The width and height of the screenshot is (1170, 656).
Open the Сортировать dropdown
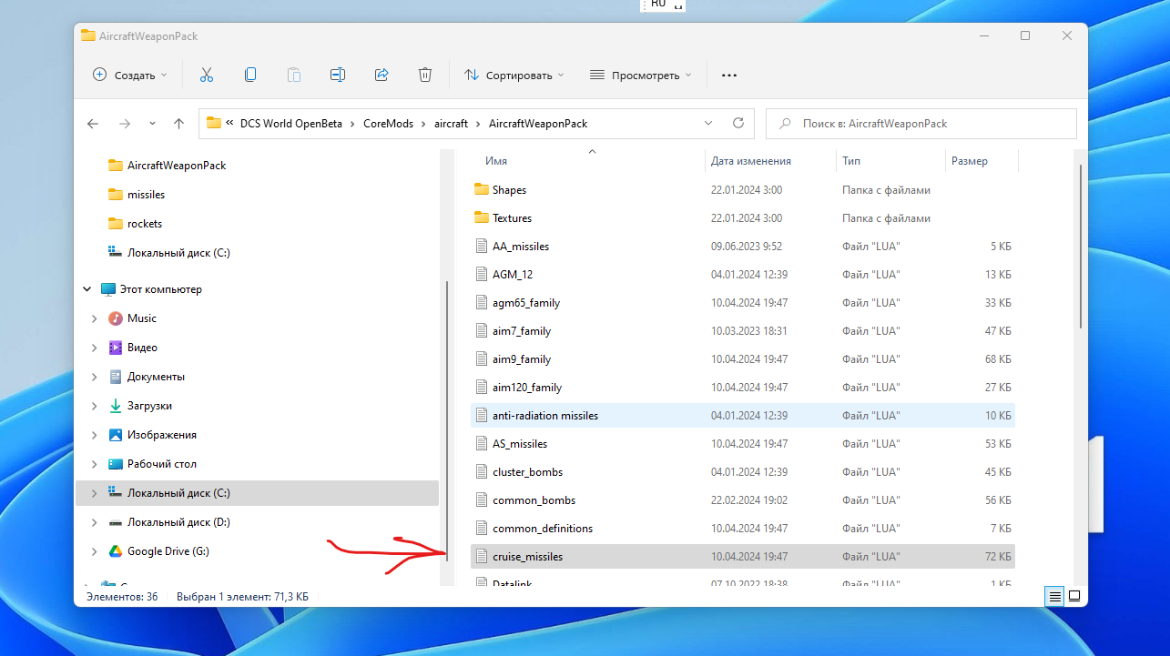pyautogui.click(x=514, y=75)
